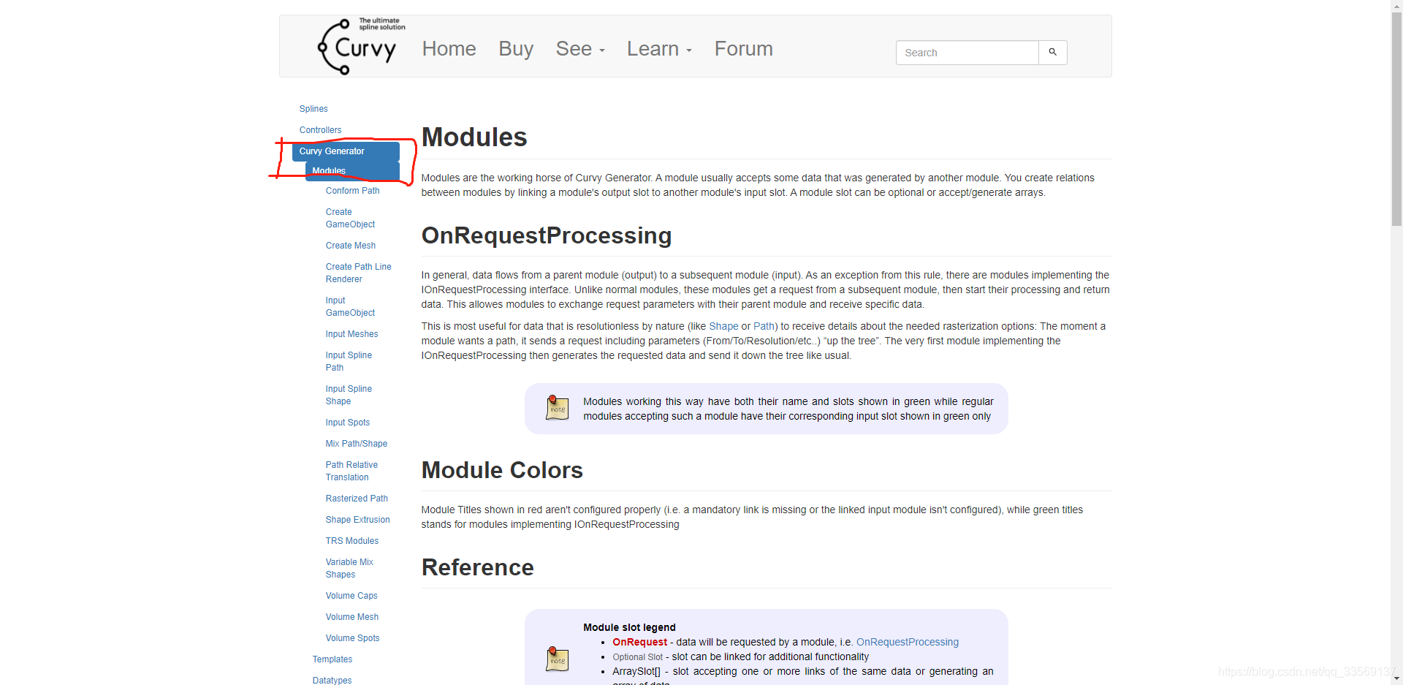The width and height of the screenshot is (1403, 685).
Task: Open Create GameObject page
Action: [350, 218]
